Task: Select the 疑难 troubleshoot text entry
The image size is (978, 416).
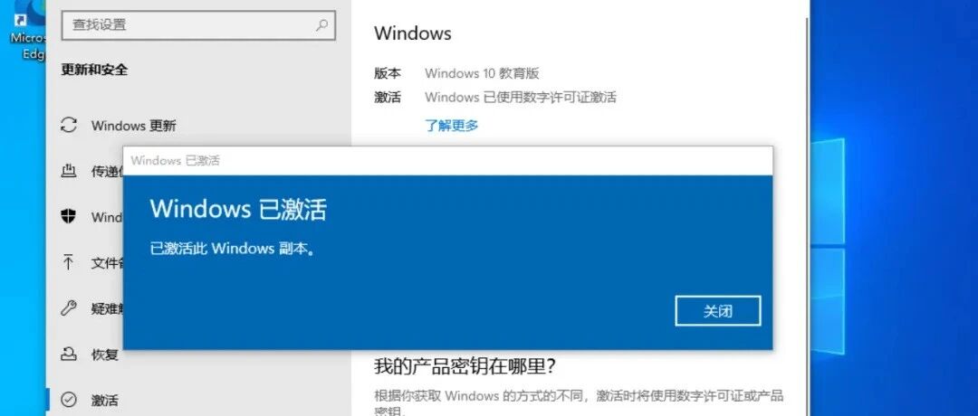Action: click(x=107, y=308)
